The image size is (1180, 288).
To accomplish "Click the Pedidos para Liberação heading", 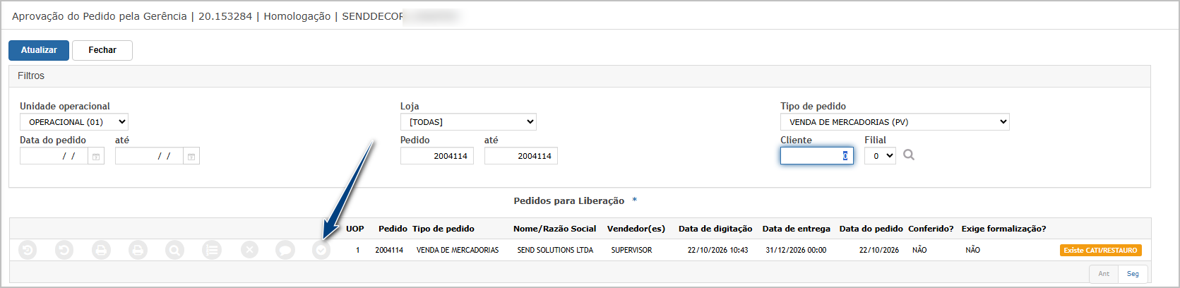I will coord(569,201).
